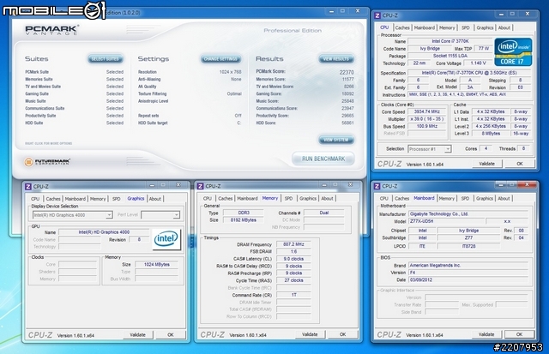Click the Gaming Suite row
The height and width of the screenshot is (354, 549).
point(75,93)
